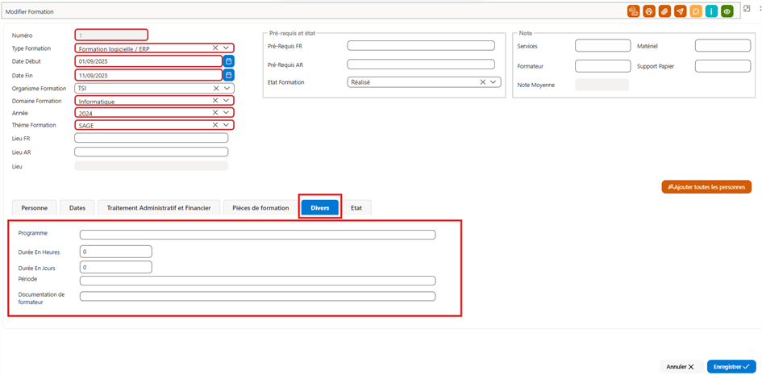Click the Annuler button
Viewport: 762px width, 375px height.
click(680, 367)
